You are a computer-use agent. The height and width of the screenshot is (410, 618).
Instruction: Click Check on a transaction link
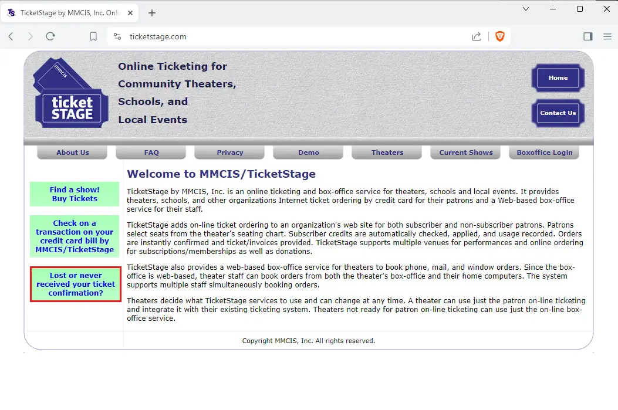75,236
